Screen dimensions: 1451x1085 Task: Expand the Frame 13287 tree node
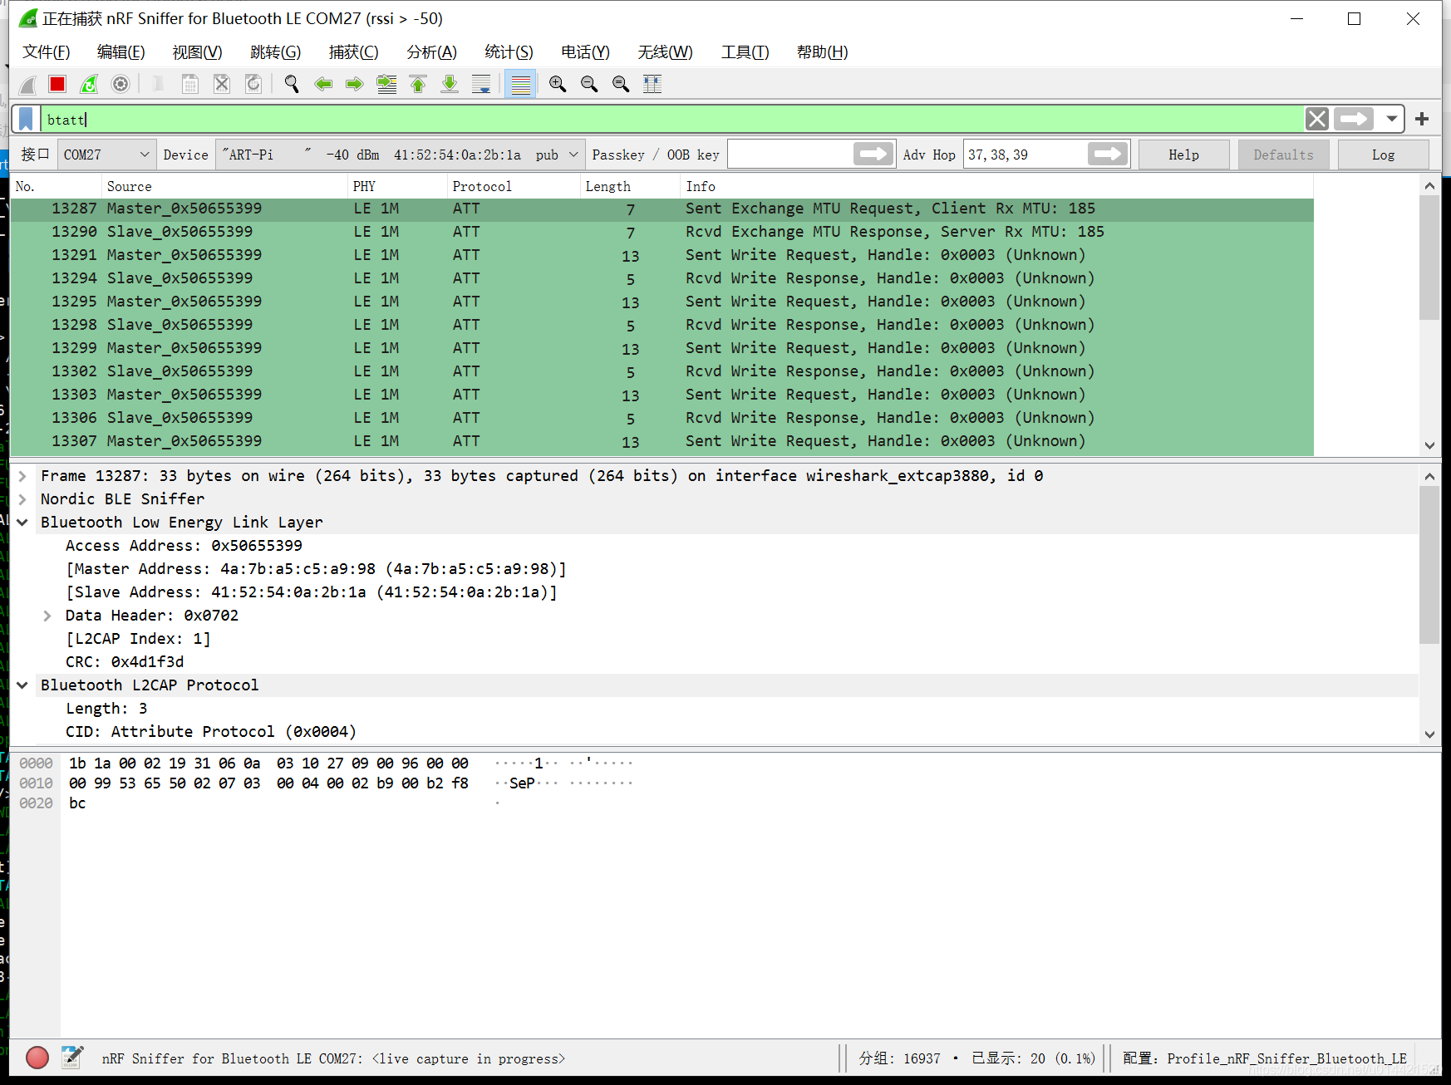23,476
